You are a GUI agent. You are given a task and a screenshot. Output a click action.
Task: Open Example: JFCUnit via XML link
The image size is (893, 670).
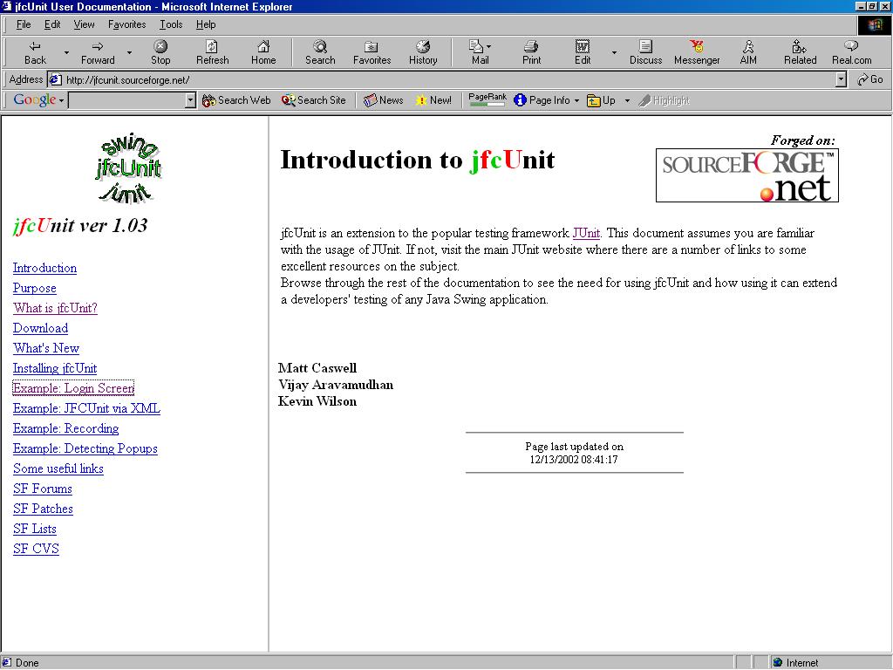pos(86,408)
